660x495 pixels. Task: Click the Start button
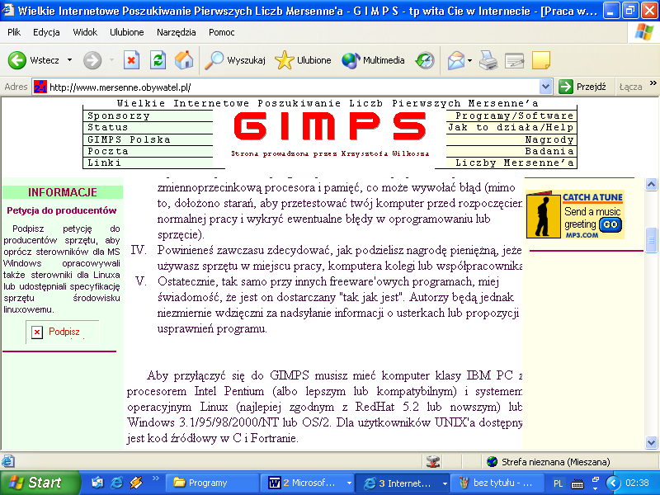pos(40,483)
